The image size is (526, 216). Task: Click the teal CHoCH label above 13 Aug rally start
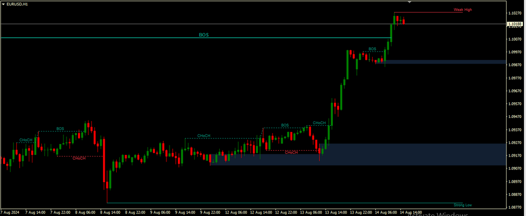point(319,123)
